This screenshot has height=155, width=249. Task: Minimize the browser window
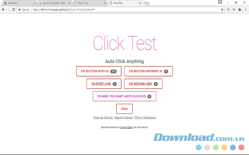[x=228, y=3]
